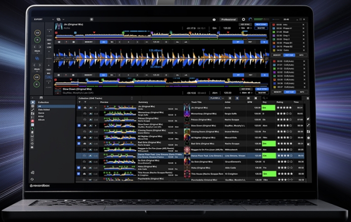Click the lower deck Q quantize button
The width and height of the screenshot is (351, 222).
tap(265, 75)
